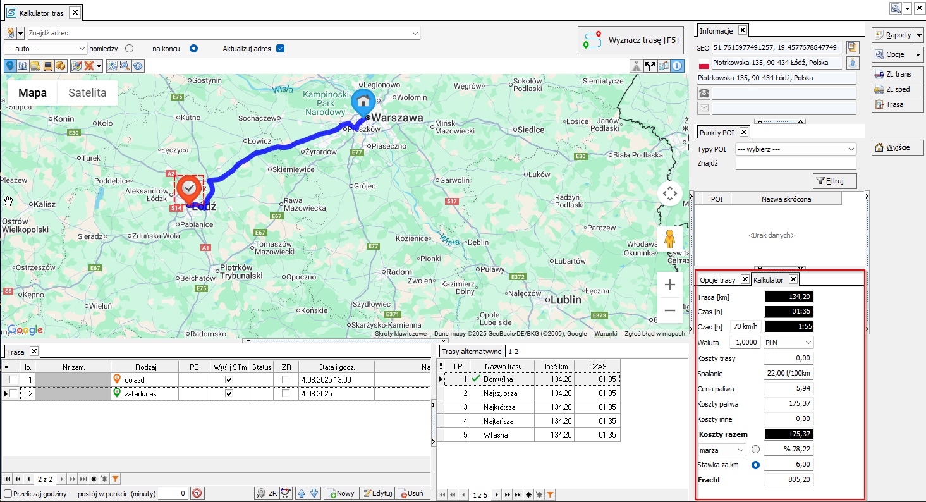Expand the marża dropdown in calculator

coord(722,450)
